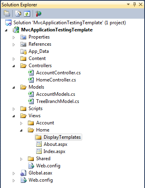Click the Home open-folder icon
The height and width of the screenshot is (188, 145).
click(x=31, y=130)
